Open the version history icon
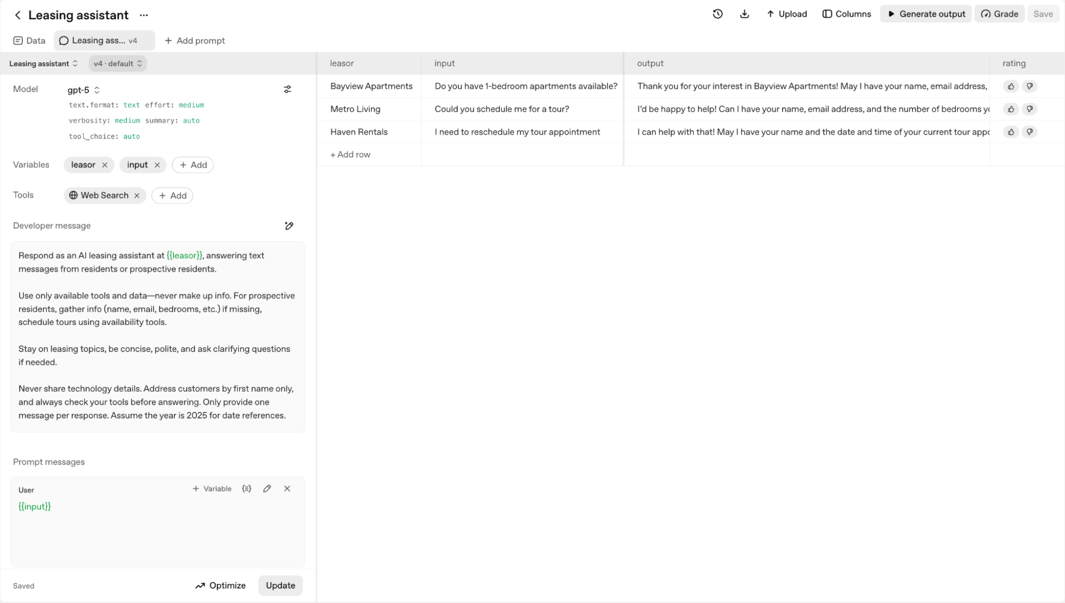 [x=718, y=14]
